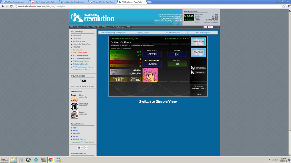Open the Chrome menu icon

pos(289,7)
